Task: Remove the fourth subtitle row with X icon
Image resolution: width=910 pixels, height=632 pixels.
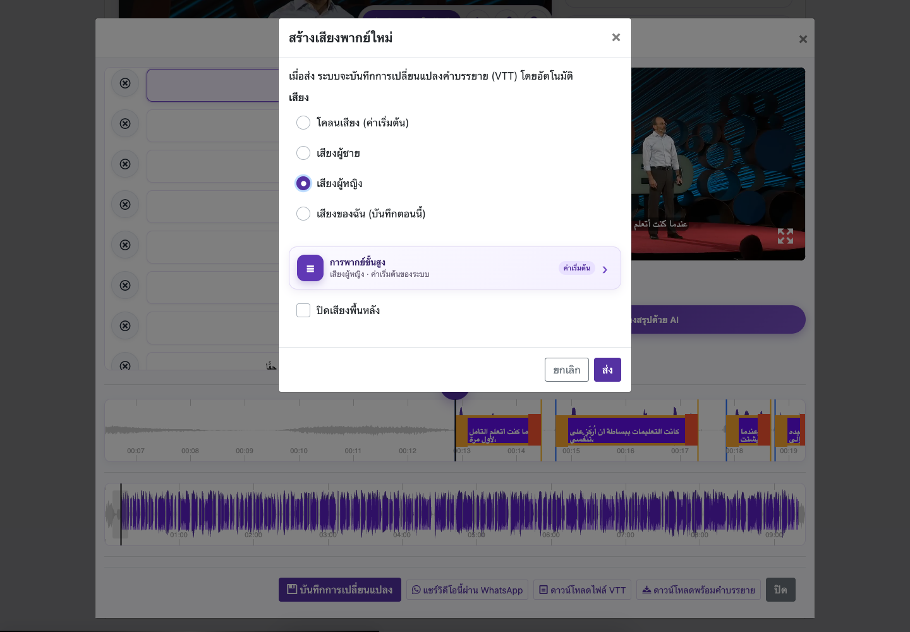Action: click(x=125, y=204)
